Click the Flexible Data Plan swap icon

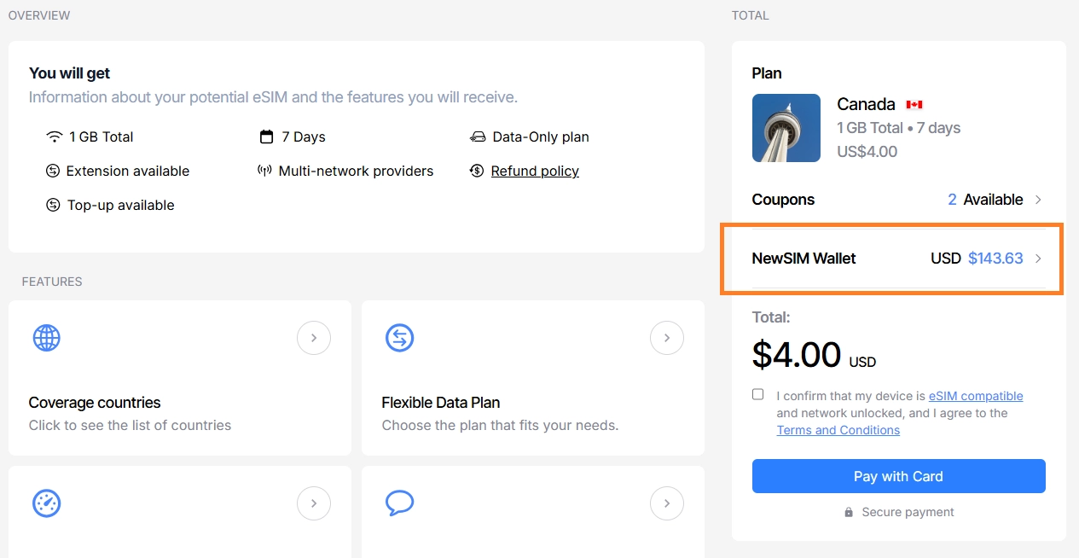pos(399,338)
